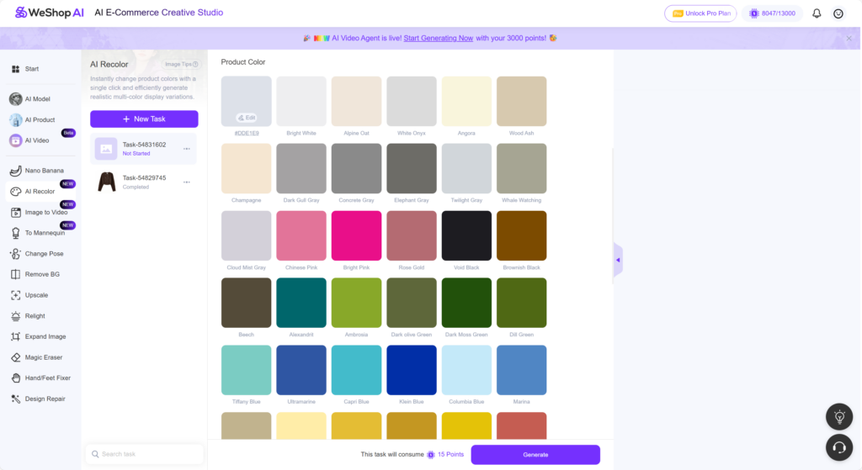Click the WeShop AI logo
862x470 pixels.
[x=50, y=12]
